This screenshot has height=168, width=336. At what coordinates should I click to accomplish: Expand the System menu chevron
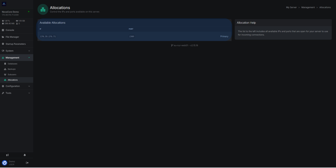(29, 51)
